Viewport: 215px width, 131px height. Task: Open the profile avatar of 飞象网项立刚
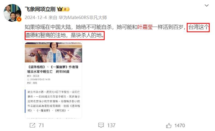[13, 13]
